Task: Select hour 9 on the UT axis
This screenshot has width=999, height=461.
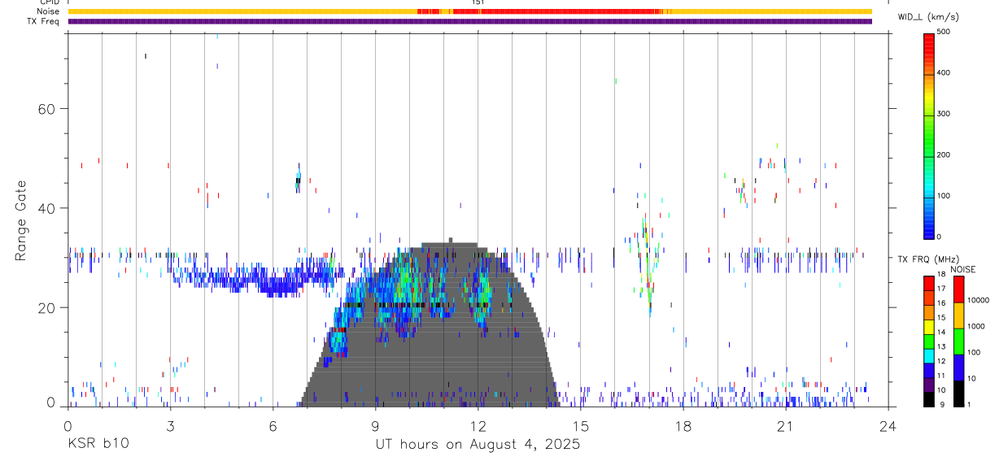Action: pyautogui.click(x=375, y=426)
